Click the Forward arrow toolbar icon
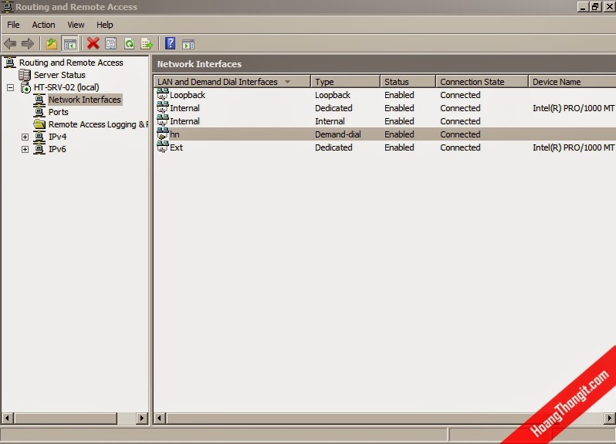Viewport: 616px width, 444px height. click(x=28, y=43)
